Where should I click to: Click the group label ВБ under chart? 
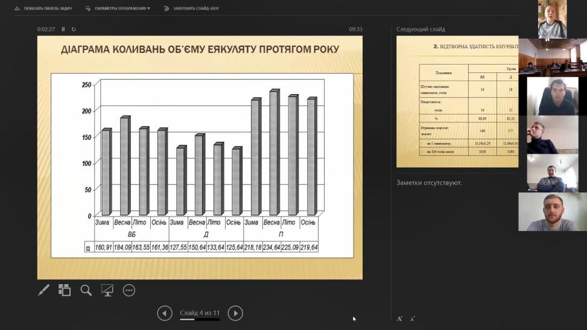pyautogui.click(x=132, y=235)
